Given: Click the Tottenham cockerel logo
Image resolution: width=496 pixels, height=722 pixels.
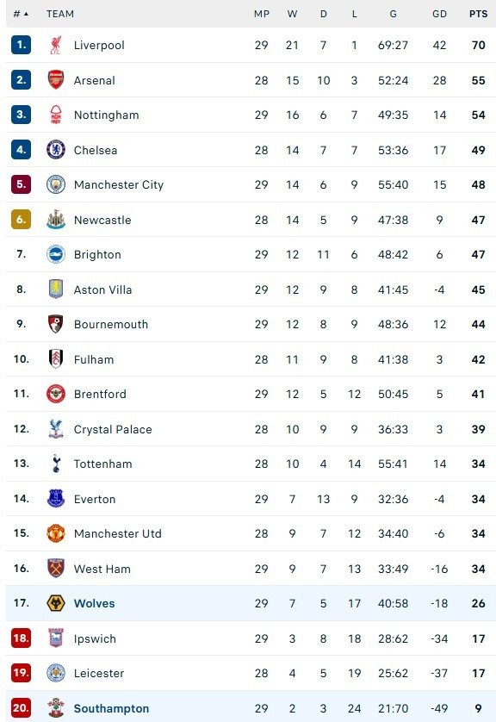Looking at the screenshot, I should (56, 464).
